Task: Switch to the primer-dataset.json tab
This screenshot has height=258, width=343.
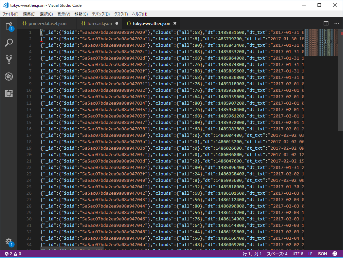Action: pyautogui.click(x=47, y=23)
